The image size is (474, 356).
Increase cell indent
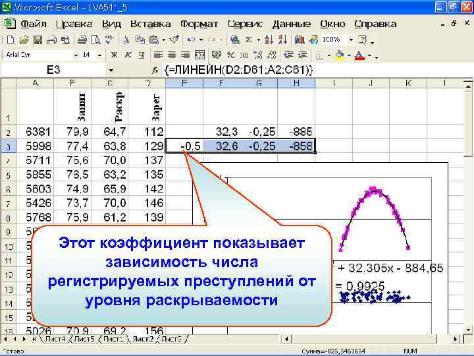click(303, 55)
